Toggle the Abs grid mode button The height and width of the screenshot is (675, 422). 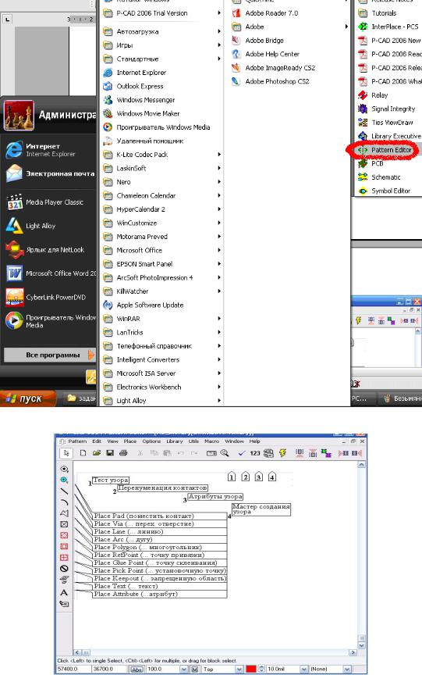[137, 670]
